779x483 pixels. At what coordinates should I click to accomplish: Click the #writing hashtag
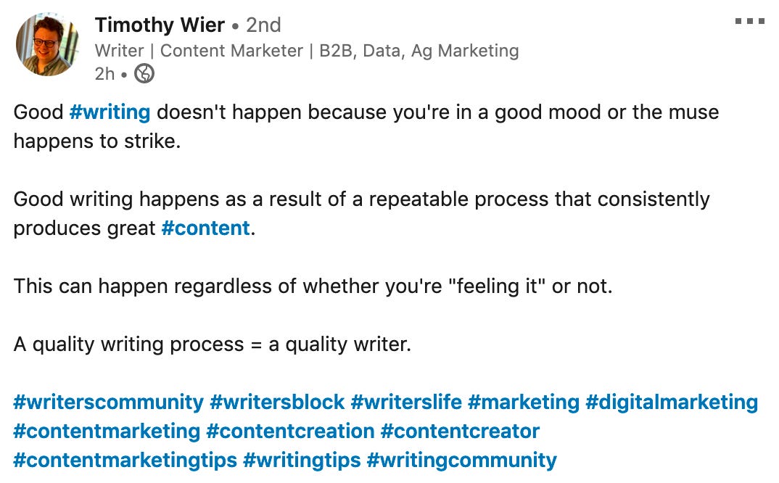tap(110, 112)
